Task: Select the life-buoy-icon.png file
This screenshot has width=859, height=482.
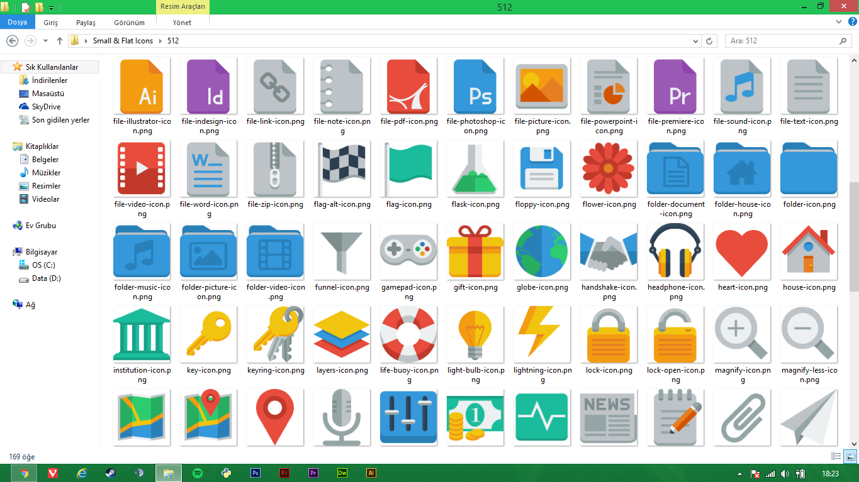Action: (408, 335)
